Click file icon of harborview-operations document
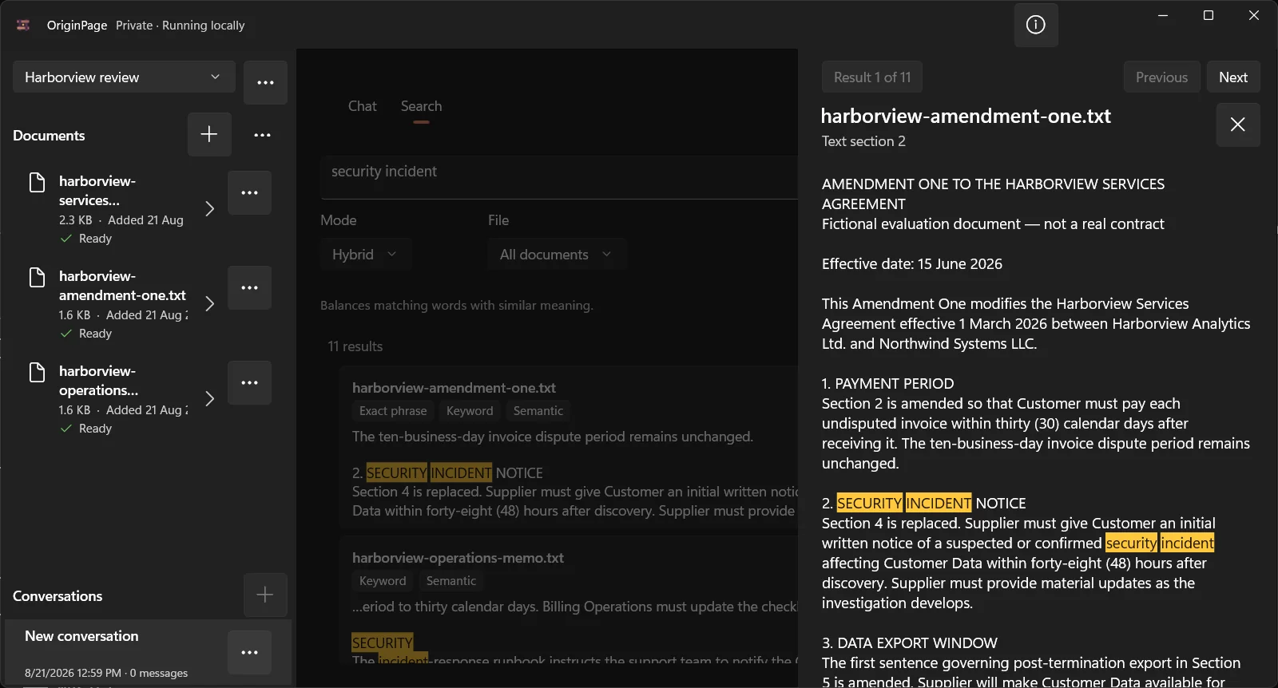The image size is (1278, 688). (37, 373)
